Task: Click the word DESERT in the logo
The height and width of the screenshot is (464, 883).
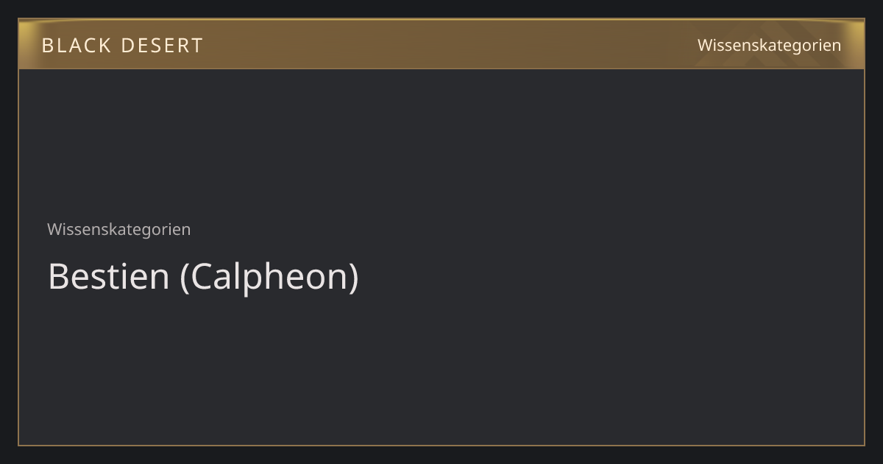Action: coord(162,46)
